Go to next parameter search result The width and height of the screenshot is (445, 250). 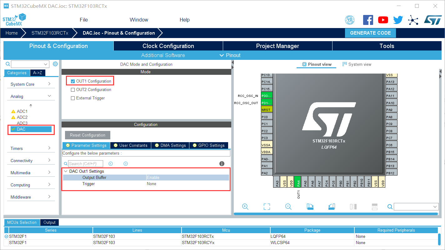point(126,164)
